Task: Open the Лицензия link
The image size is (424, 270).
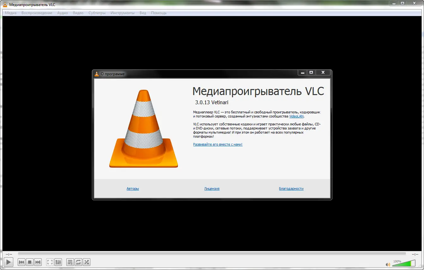Action: (x=212, y=189)
